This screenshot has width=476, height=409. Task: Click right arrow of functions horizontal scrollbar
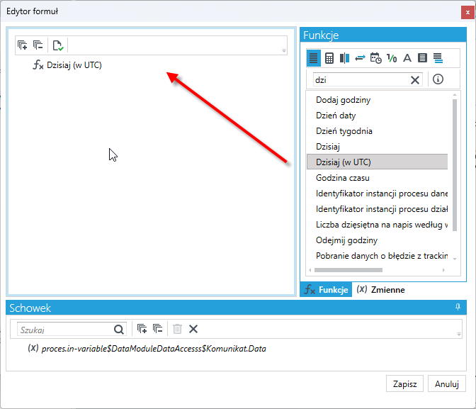pos(443,270)
